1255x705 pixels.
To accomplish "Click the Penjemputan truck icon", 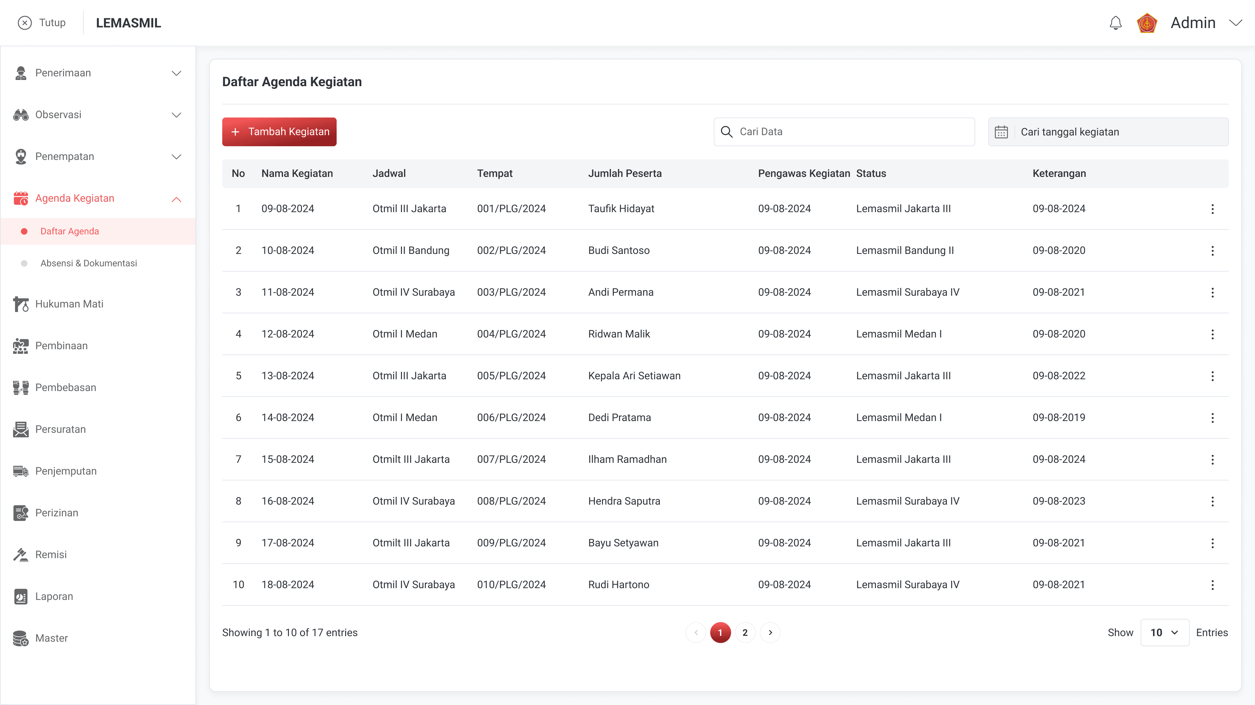I will pyautogui.click(x=21, y=471).
